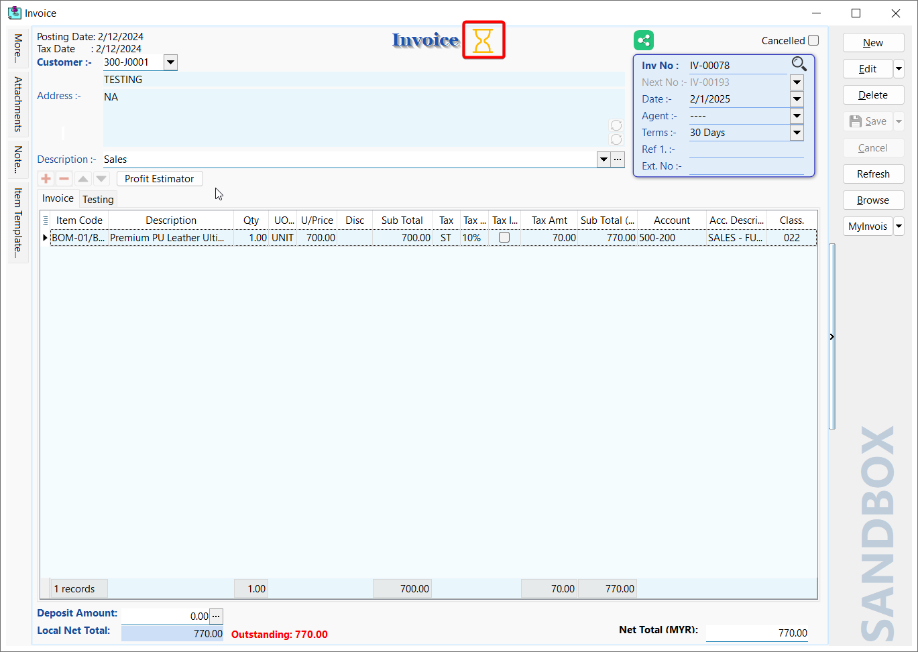Toggle the Tax Inclusive checkbox in item row

[504, 237]
